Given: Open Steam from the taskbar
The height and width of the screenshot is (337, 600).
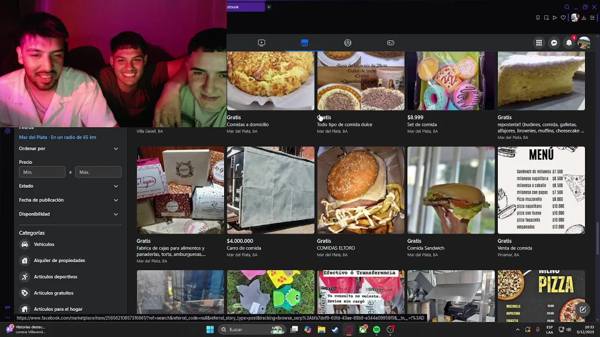Looking at the screenshot, I should pyautogui.click(x=335, y=330).
